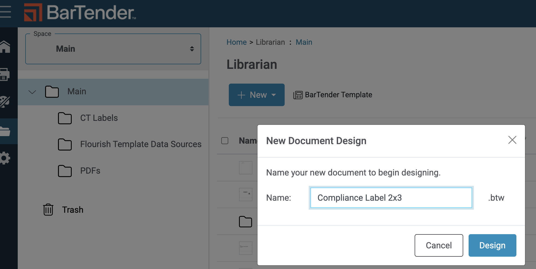Click into the document Name field
This screenshot has width=536, height=269.
(x=391, y=198)
